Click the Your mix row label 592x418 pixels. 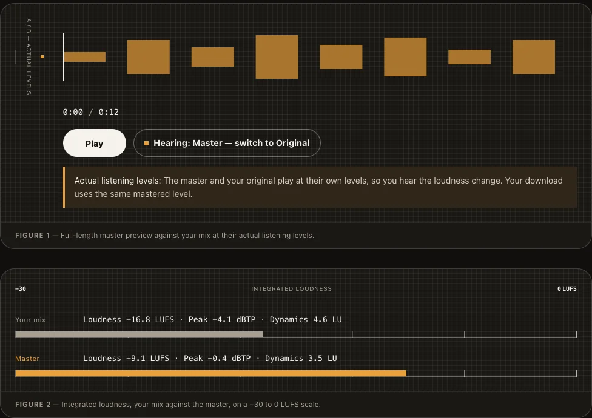[x=30, y=320]
